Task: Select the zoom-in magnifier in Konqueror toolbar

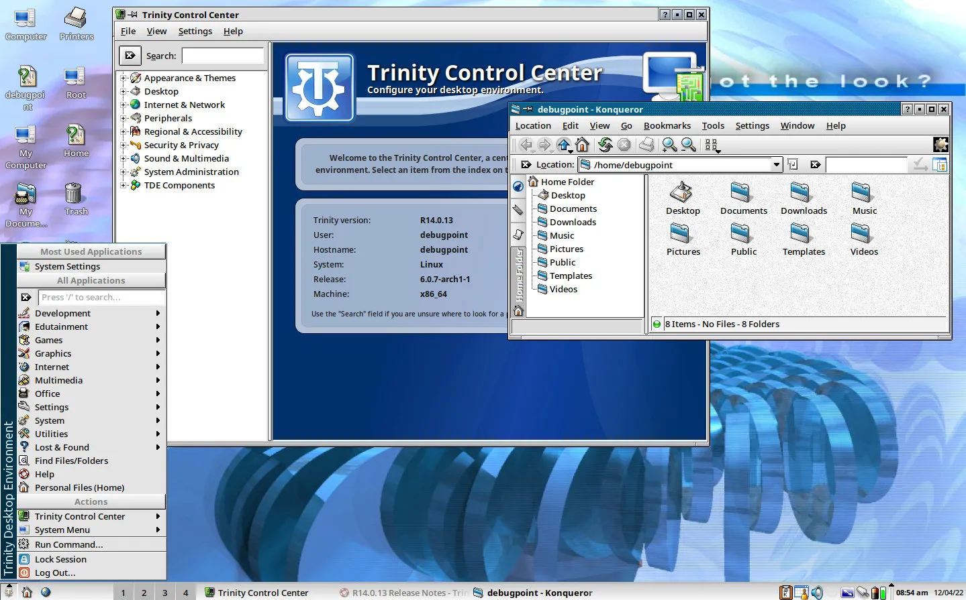Action: (x=668, y=145)
